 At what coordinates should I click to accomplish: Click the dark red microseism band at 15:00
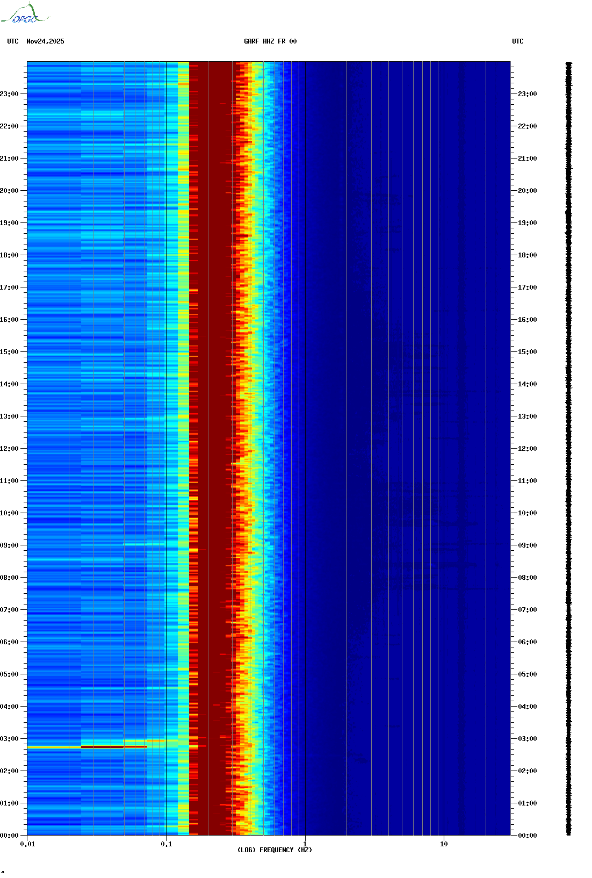(212, 352)
